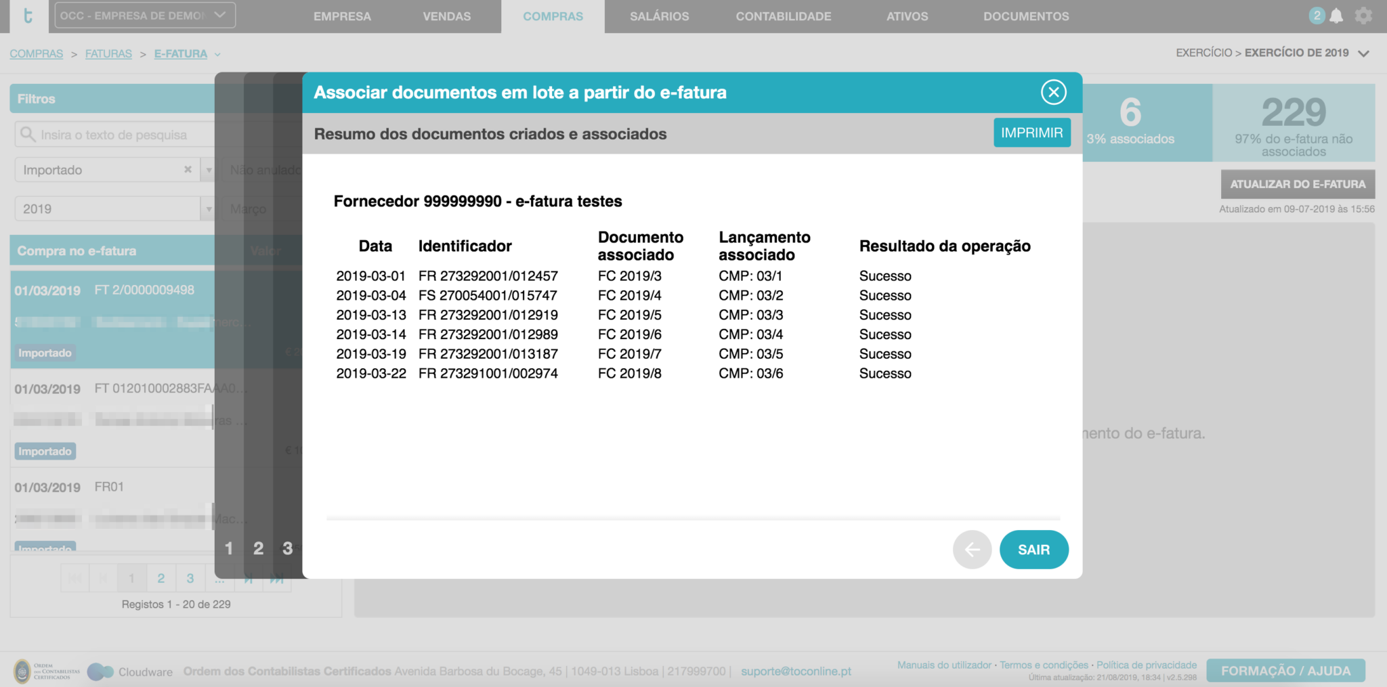Click the 229 não associados counter

coord(1294,123)
